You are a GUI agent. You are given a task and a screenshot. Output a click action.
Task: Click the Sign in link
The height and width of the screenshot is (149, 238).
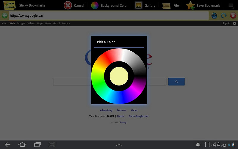(226, 23)
